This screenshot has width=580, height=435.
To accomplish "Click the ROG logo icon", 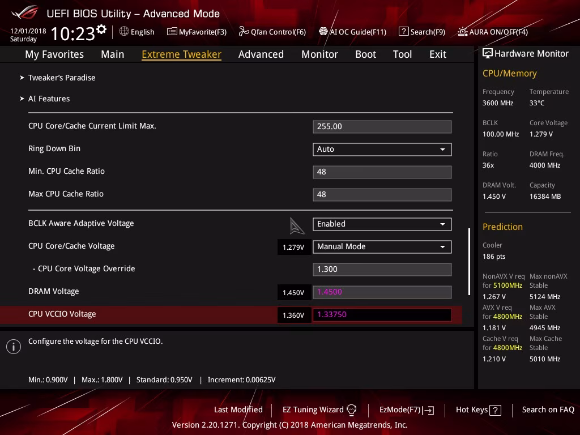I will point(24,12).
